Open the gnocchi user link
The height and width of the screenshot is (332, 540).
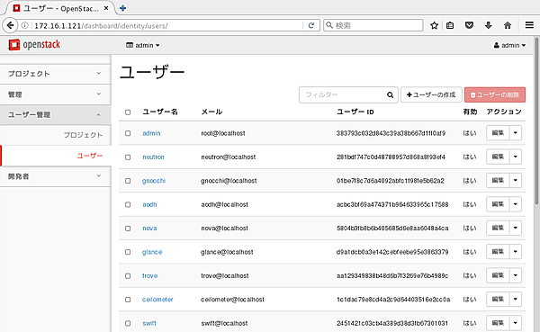point(154,181)
